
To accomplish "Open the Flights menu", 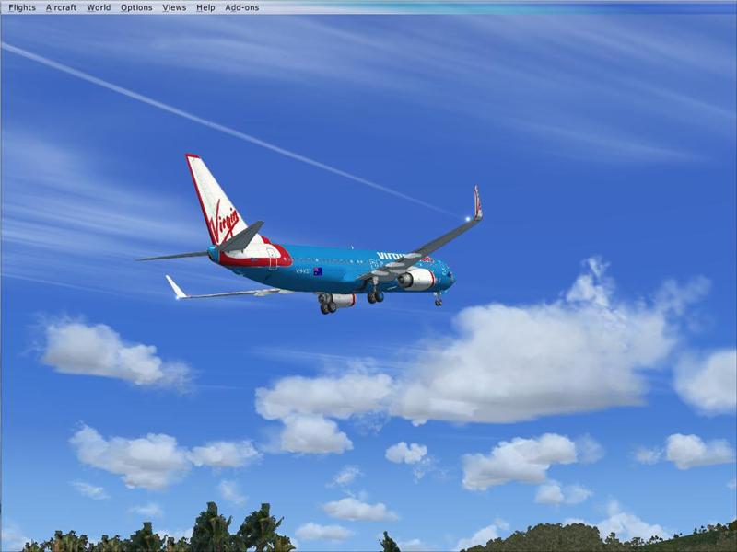I will [x=22, y=7].
